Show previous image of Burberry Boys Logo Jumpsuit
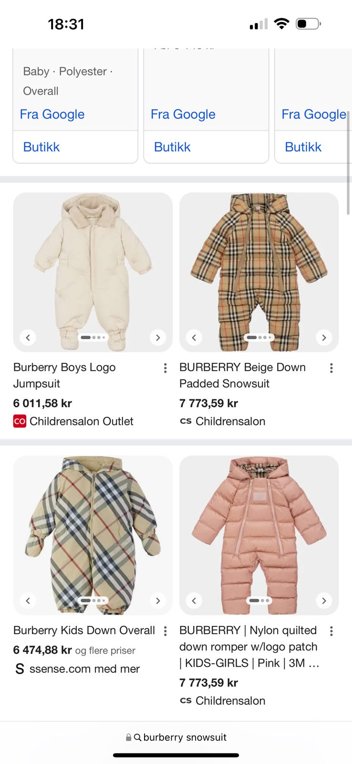 coord(28,338)
